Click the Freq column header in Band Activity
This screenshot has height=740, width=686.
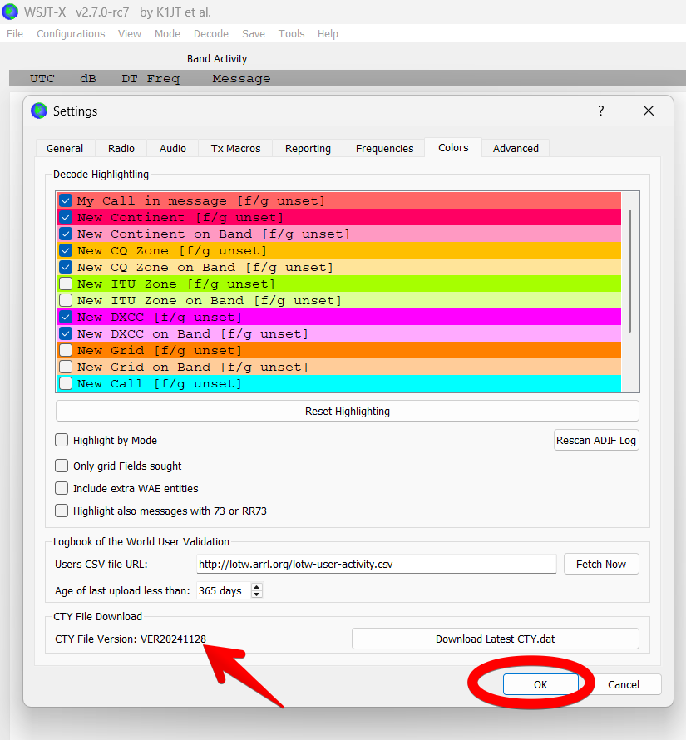[163, 79]
